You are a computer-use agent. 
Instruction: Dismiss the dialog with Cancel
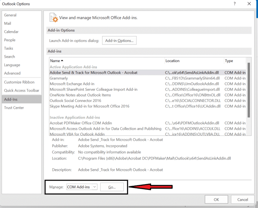pyautogui.click(x=243, y=200)
